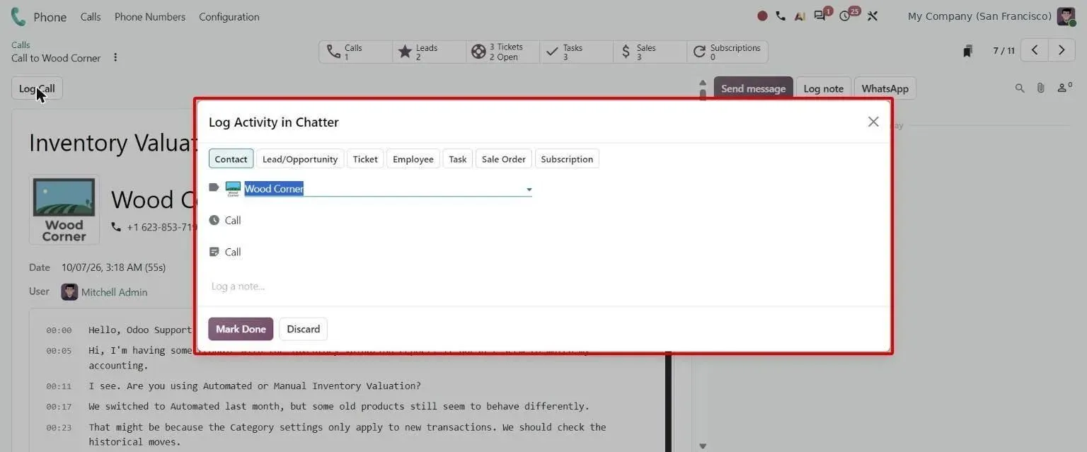
Task: Go to previous record arrow
Action: [x=1035, y=50]
